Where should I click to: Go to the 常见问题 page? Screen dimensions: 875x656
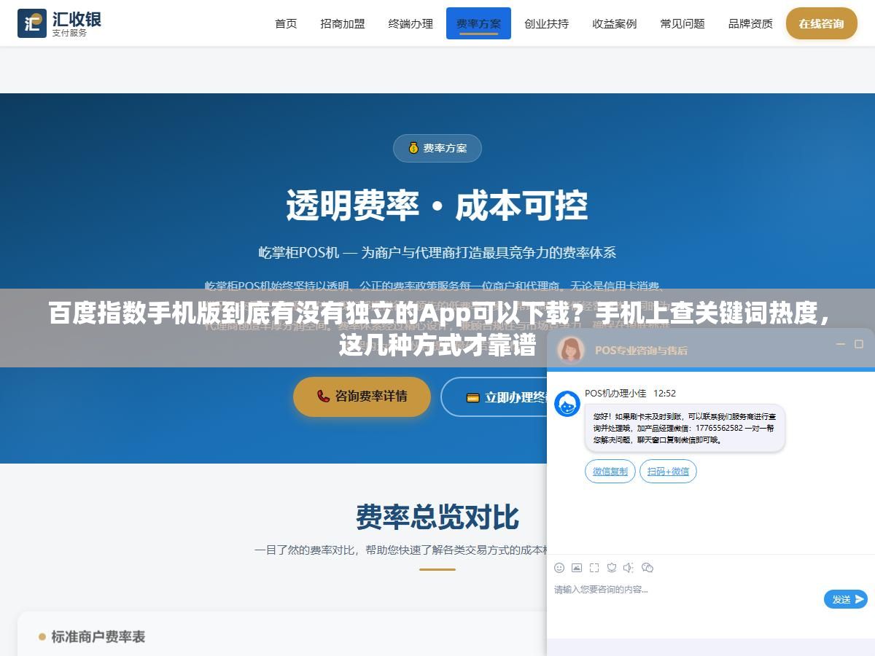click(x=682, y=23)
